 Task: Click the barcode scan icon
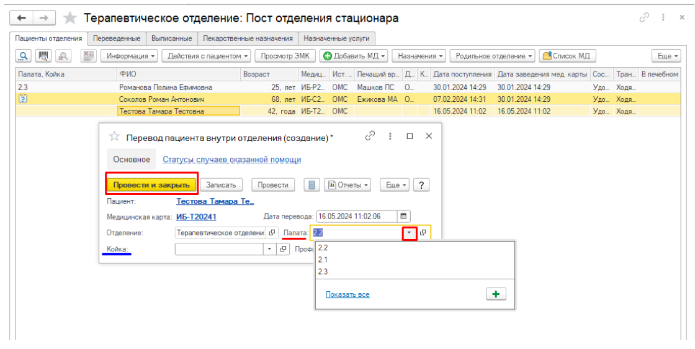(43, 56)
